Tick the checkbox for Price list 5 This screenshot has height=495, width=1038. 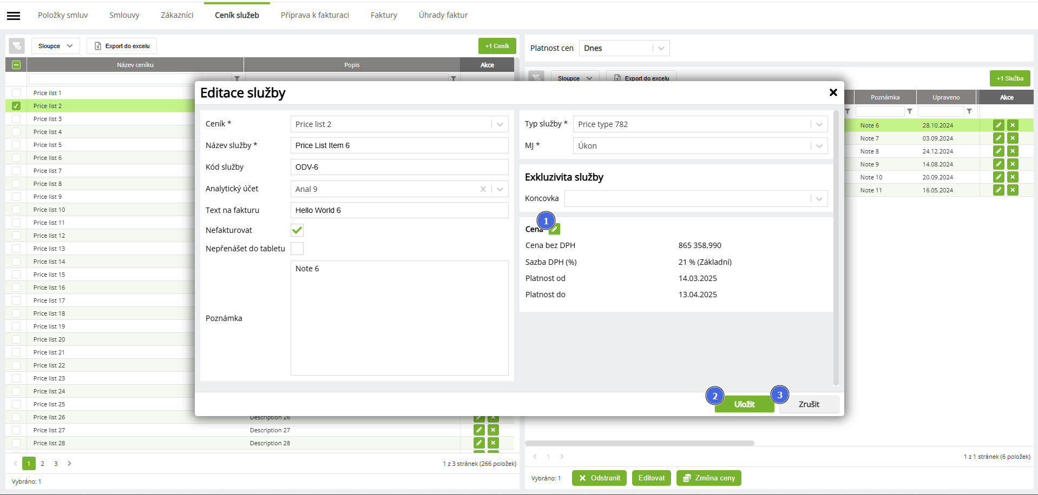point(16,145)
